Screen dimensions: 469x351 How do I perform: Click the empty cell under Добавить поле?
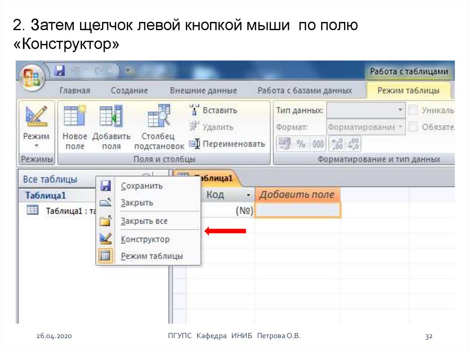pos(297,211)
